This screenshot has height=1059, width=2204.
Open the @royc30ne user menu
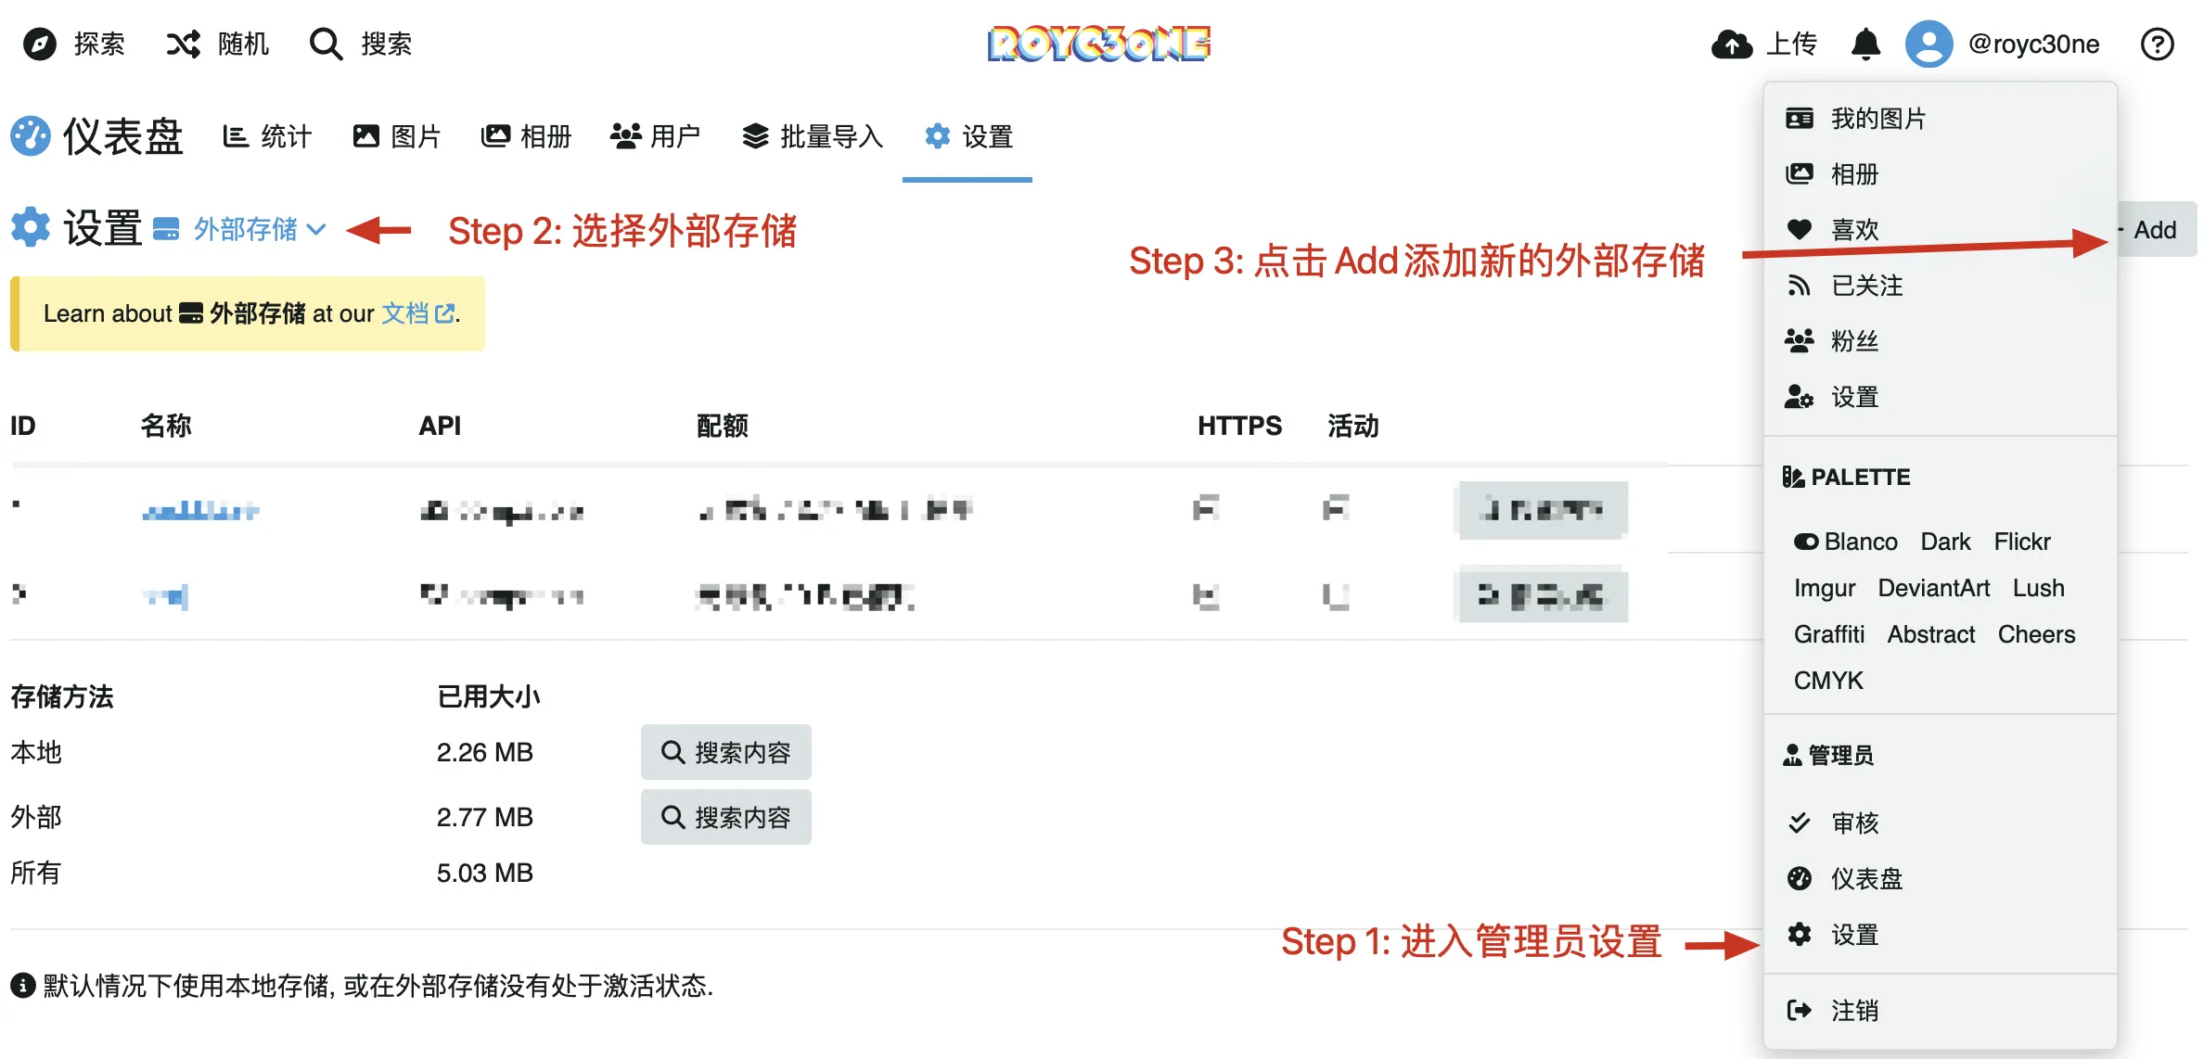[x=2033, y=44]
